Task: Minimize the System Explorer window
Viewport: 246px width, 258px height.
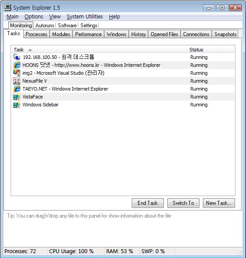Action: point(209,8)
